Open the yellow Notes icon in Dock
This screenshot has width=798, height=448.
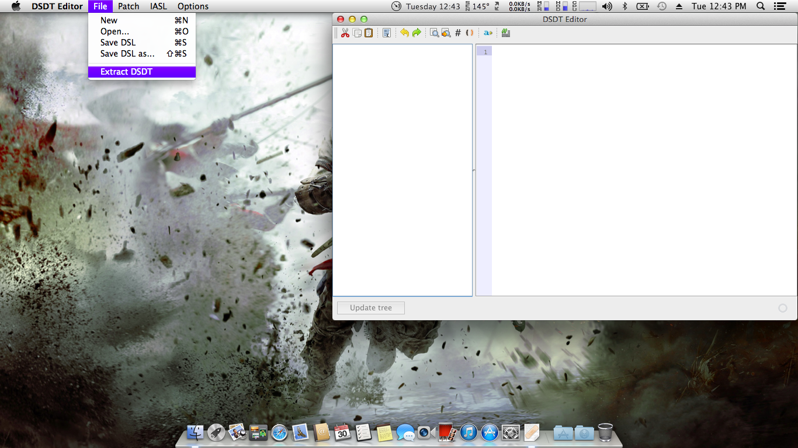point(384,432)
